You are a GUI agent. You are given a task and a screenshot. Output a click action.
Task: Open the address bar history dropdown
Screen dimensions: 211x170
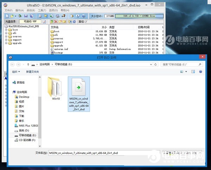(x=151, y=65)
